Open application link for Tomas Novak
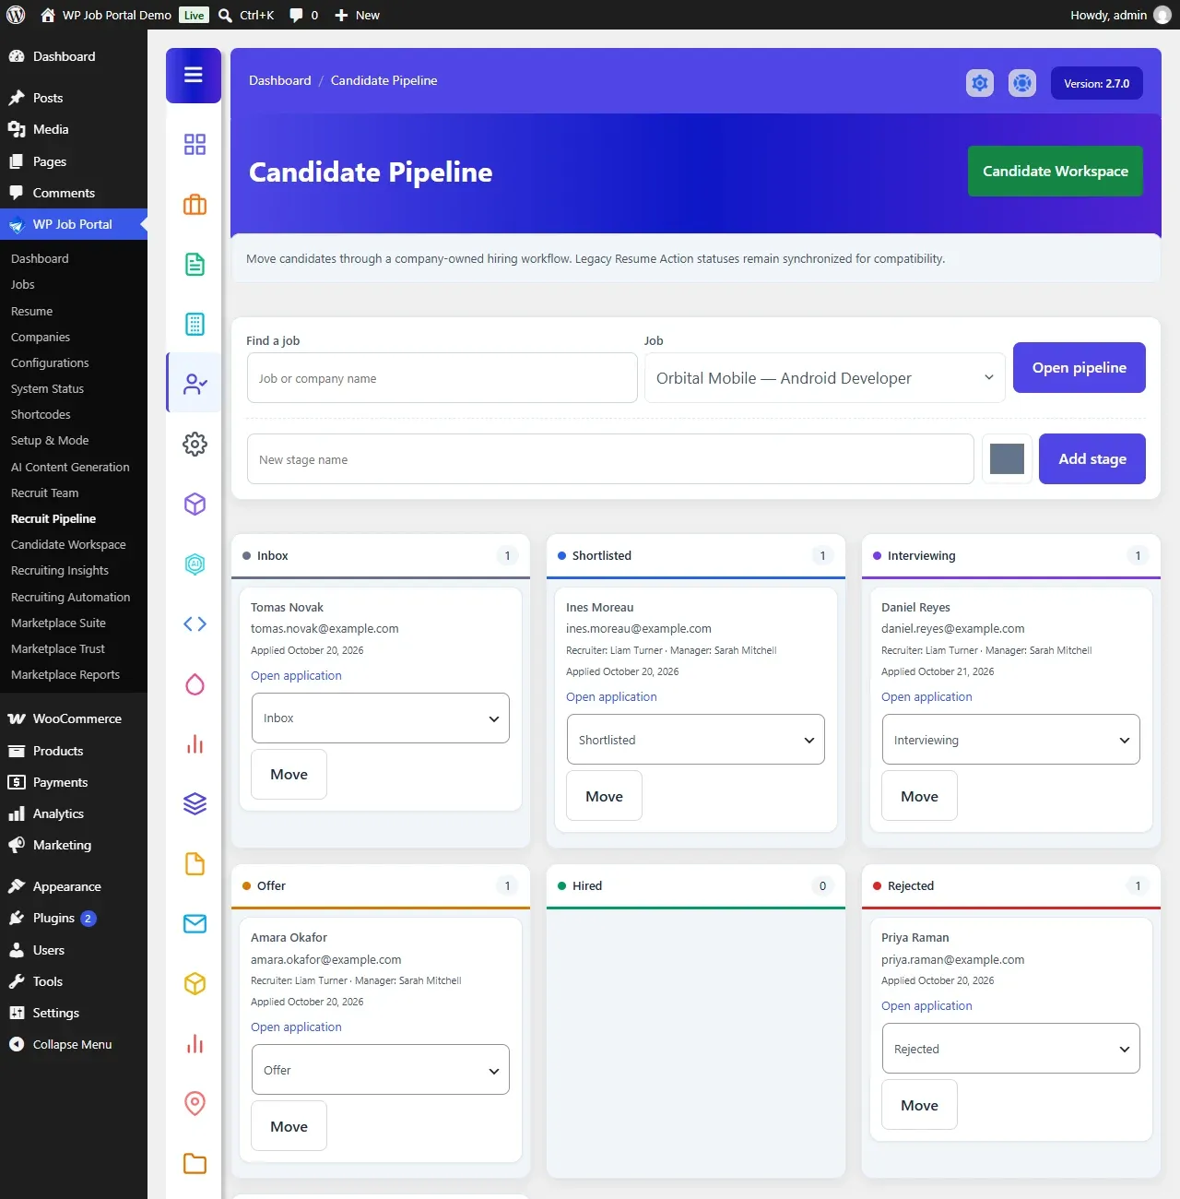Image resolution: width=1180 pixels, height=1199 pixels. pos(296,675)
